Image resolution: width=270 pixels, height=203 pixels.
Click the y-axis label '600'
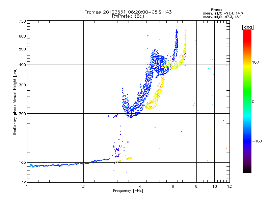pos(22,36)
